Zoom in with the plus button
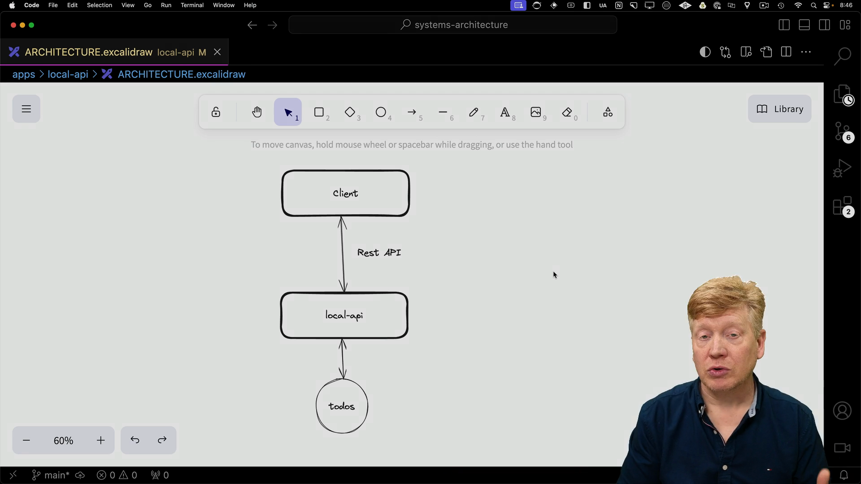This screenshot has height=484, width=861. pyautogui.click(x=101, y=441)
